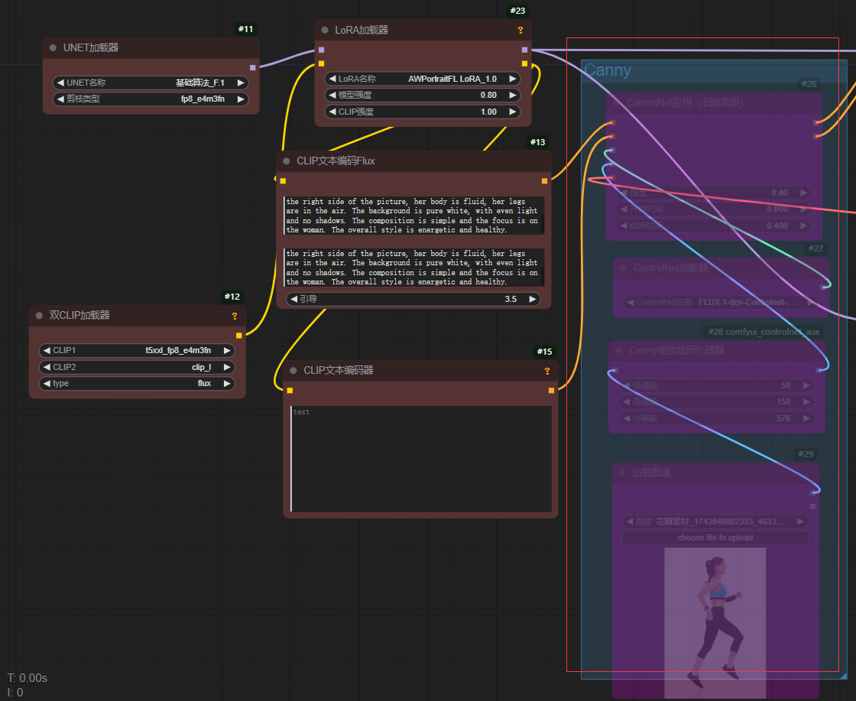Decrease 模型强度 with left arrow

coord(332,95)
